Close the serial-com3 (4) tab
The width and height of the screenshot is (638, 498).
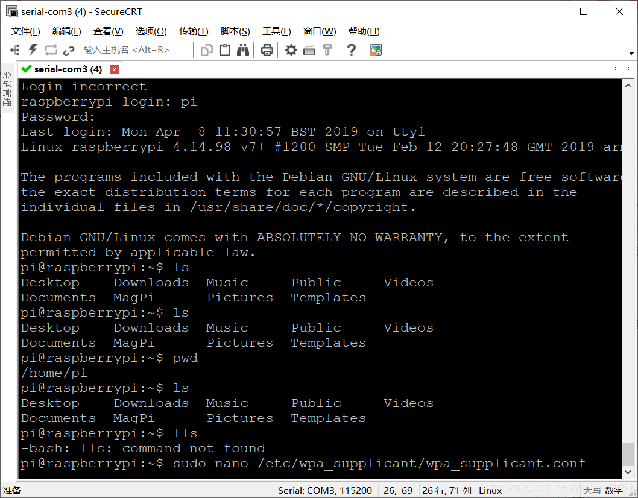pos(115,69)
